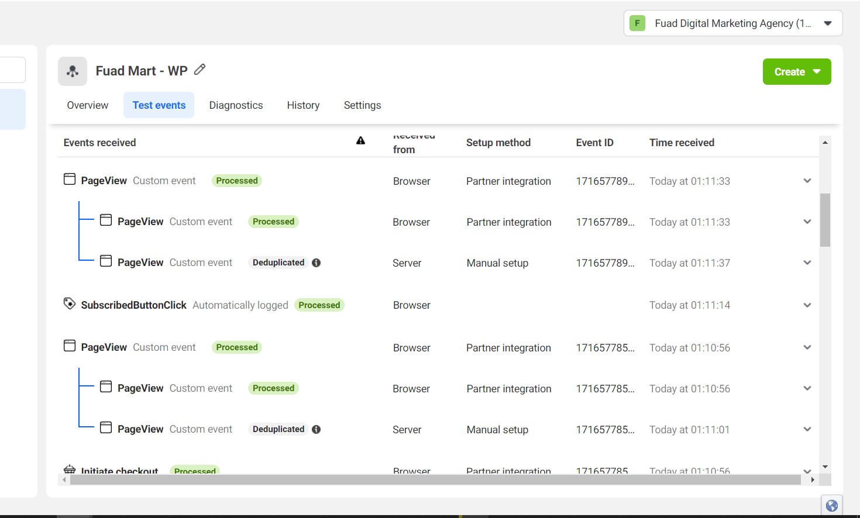Click the 'Automatically logged' label
860x518 pixels.
[240, 305]
